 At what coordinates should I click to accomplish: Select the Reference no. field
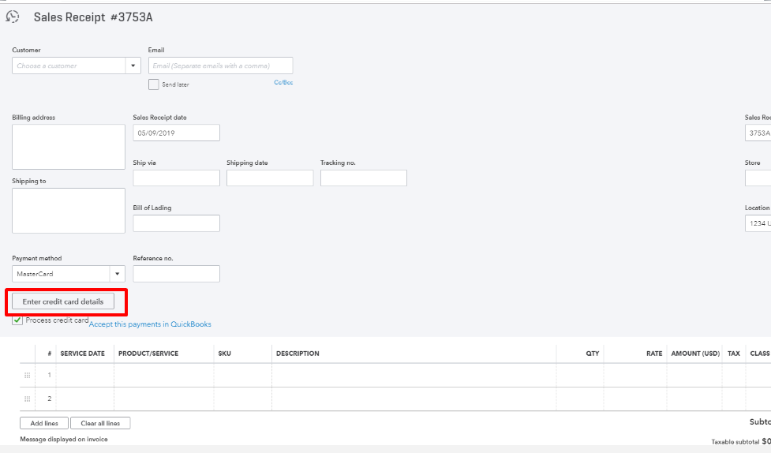pos(176,274)
